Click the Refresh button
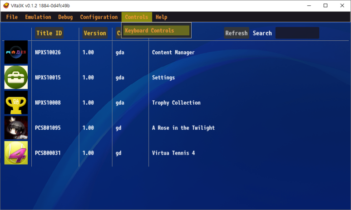This screenshot has width=351, height=210. point(237,33)
